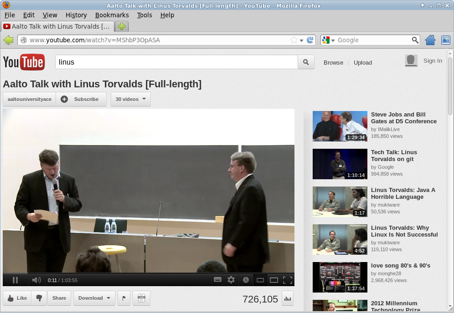Click the video title Aalto Talk with Linus Torvalds
Image resolution: width=454 pixels, height=313 pixels.
[x=102, y=84]
